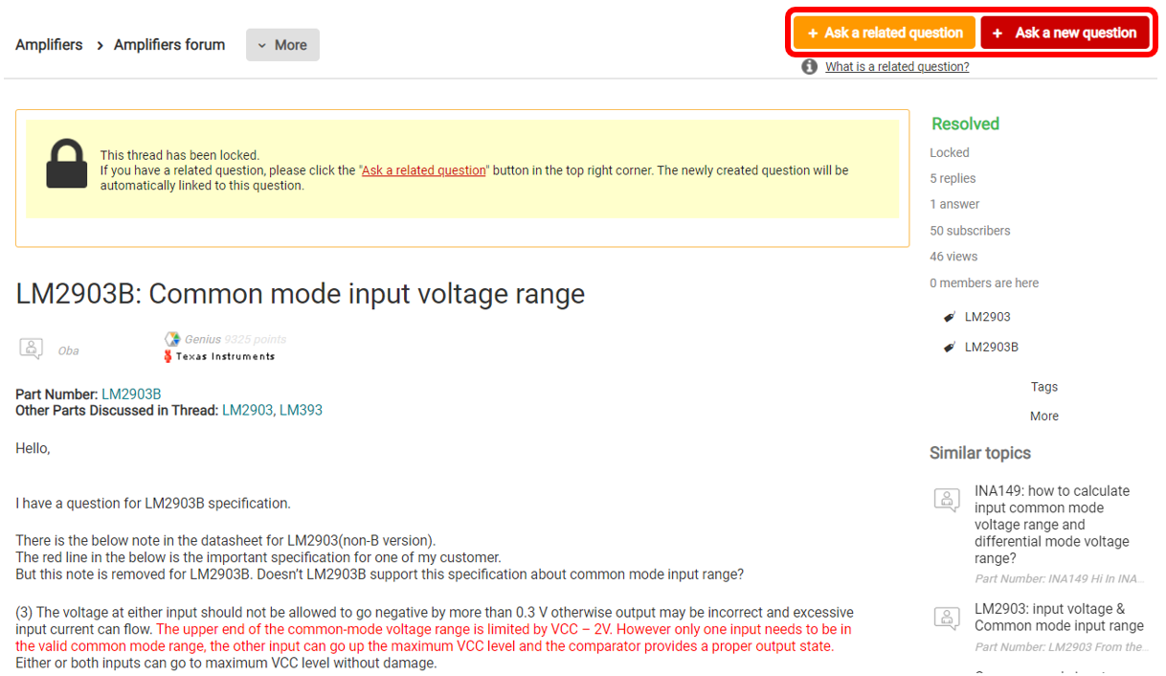
Task: Click avatar icon beside LM2903 input voltage topic
Action: pos(947,618)
